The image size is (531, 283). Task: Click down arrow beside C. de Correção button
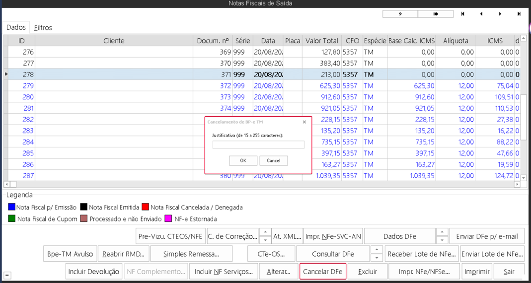265,240
